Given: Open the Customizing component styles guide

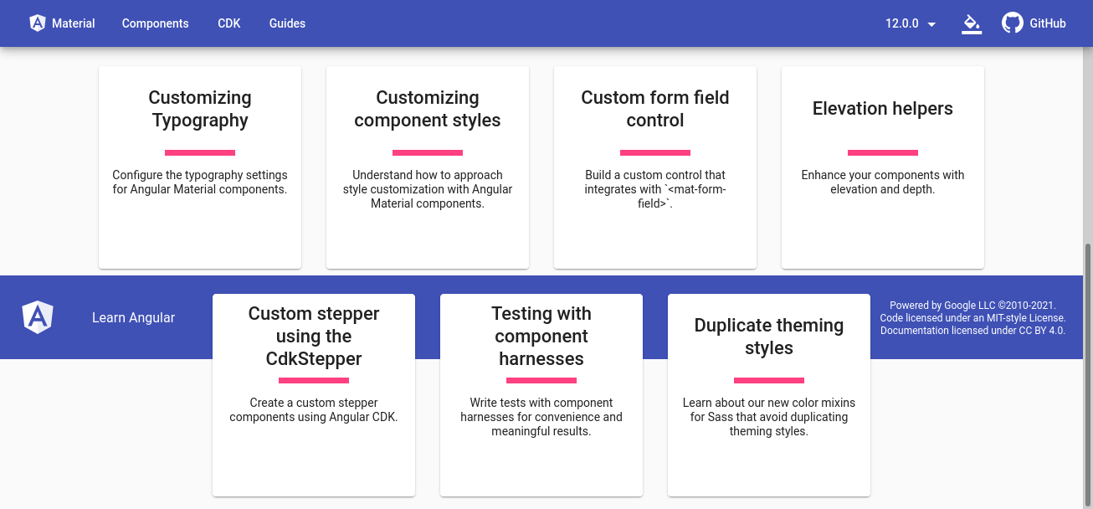Looking at the screenshot, I should 427,167.
